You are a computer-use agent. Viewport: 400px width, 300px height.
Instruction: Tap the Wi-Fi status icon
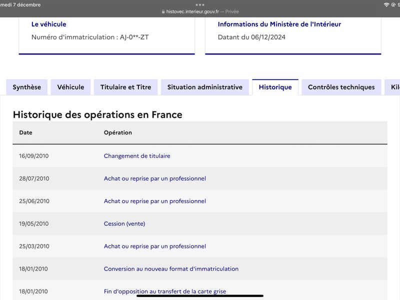(x=386, y=4)
